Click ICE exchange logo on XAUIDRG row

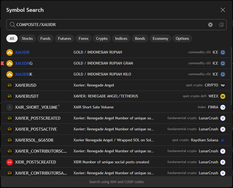(x=223, y=63)
